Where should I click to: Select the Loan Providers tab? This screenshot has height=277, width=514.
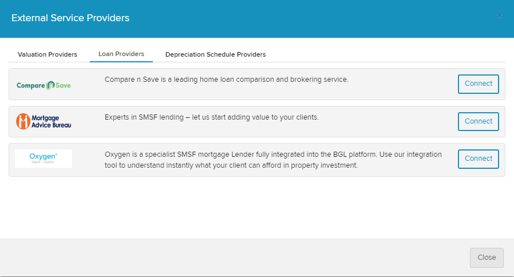coord(121,54)
